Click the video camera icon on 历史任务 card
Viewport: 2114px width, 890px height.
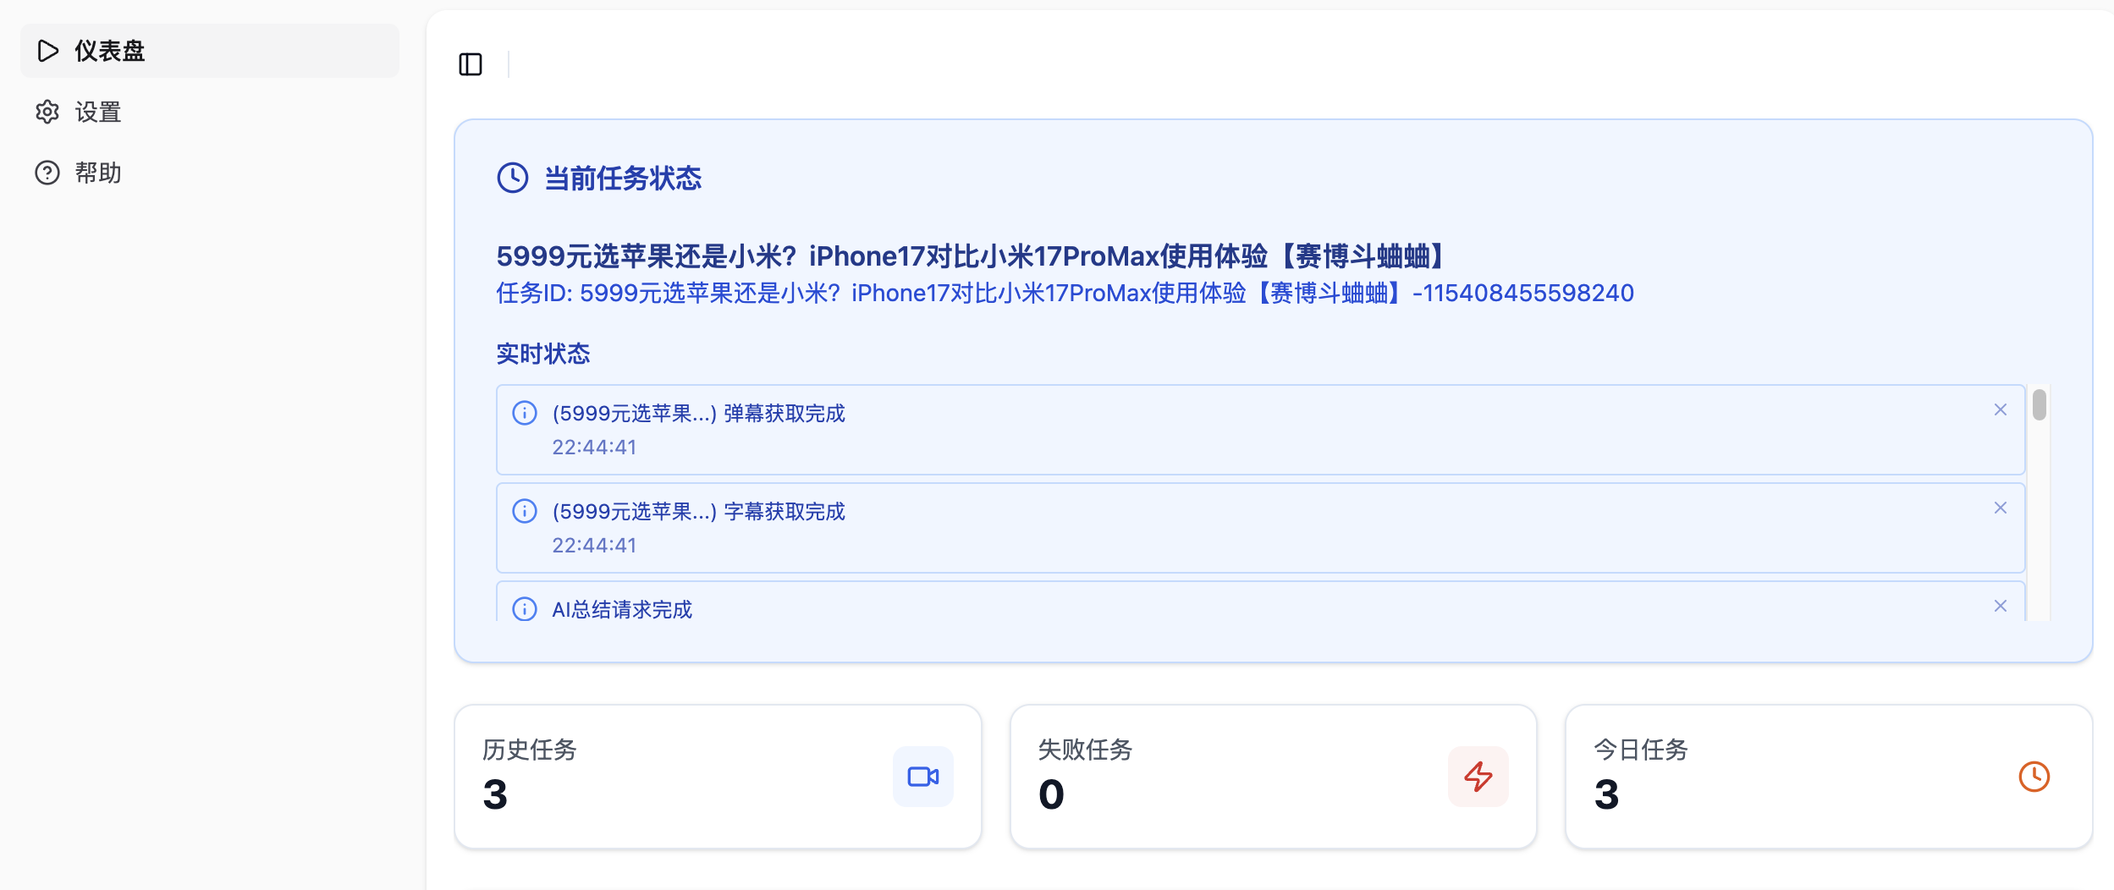(922, 776)
